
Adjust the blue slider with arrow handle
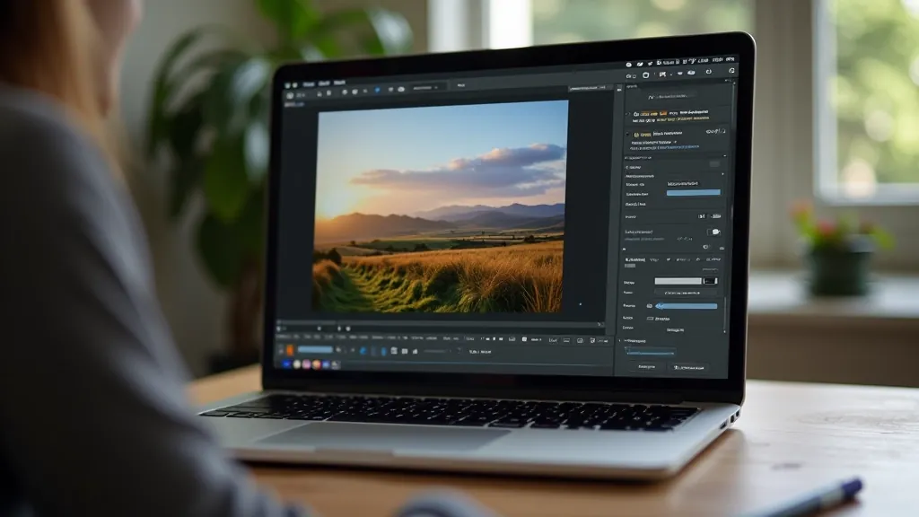(687, 306)
